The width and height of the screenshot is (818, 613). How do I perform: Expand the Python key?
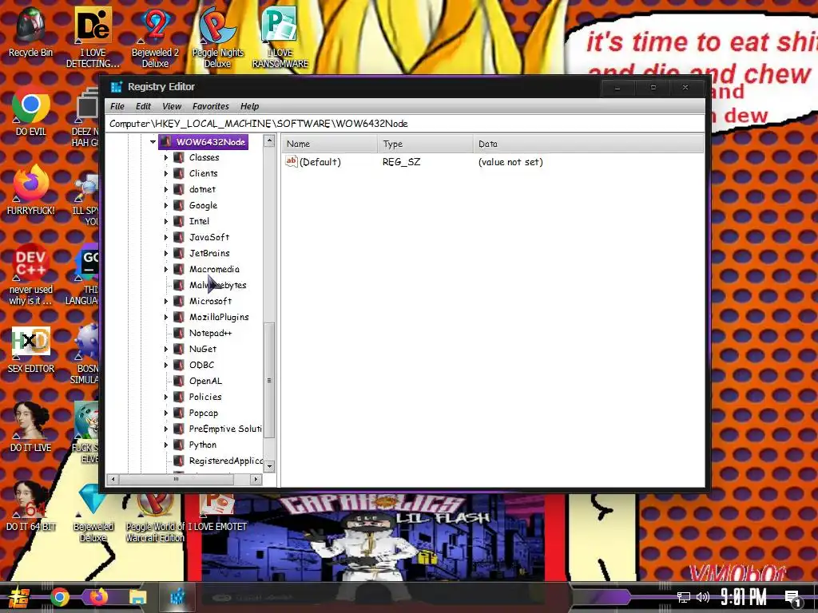(166, 445)
